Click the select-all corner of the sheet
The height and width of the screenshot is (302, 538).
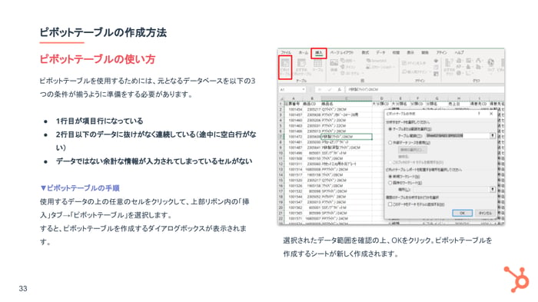tap(281, 99)
